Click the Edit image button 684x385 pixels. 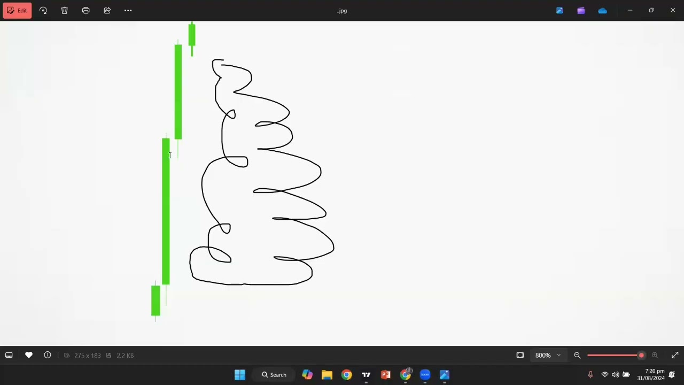17,10
